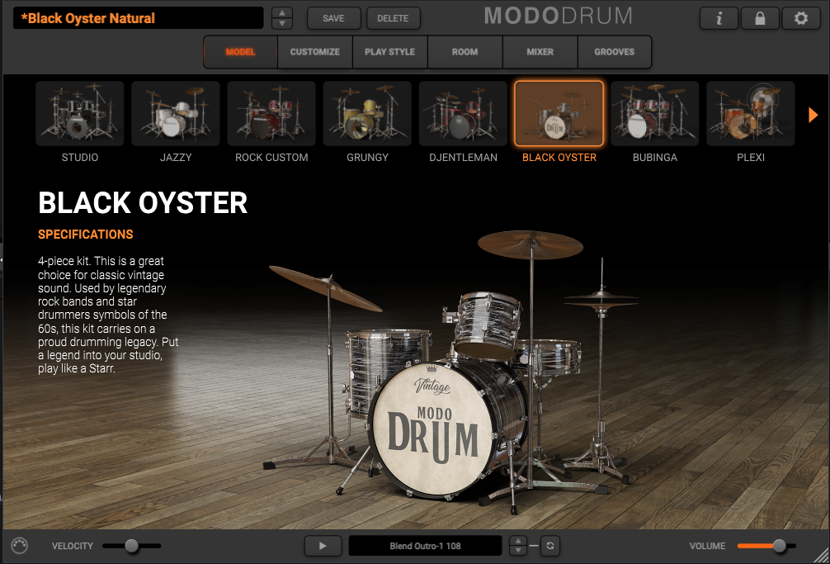Click the Volume slider handle
The width and height of the screenshot is (830, 564).
tap(779, 546)
